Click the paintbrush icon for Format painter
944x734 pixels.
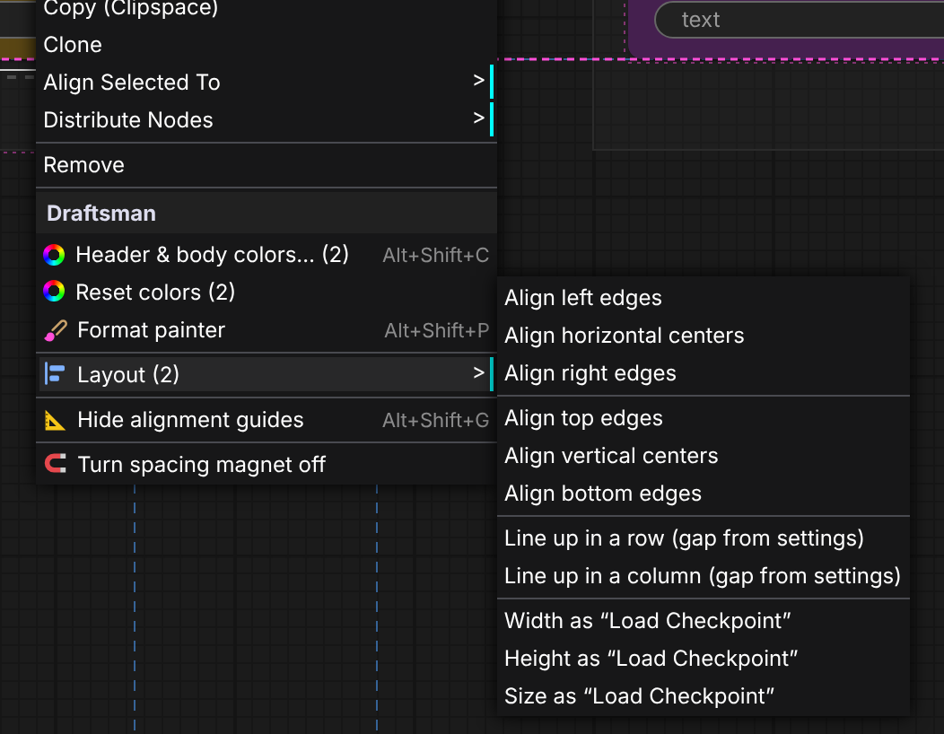tap(56, 330)
